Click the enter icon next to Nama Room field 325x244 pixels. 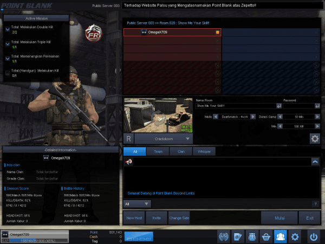(279, 106)
